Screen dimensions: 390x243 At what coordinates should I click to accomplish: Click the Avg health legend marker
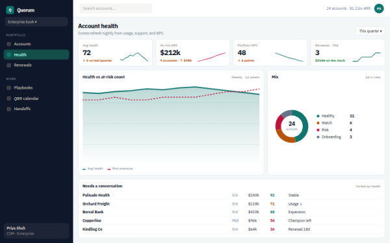pyautogui.click(x=84, y=169)
